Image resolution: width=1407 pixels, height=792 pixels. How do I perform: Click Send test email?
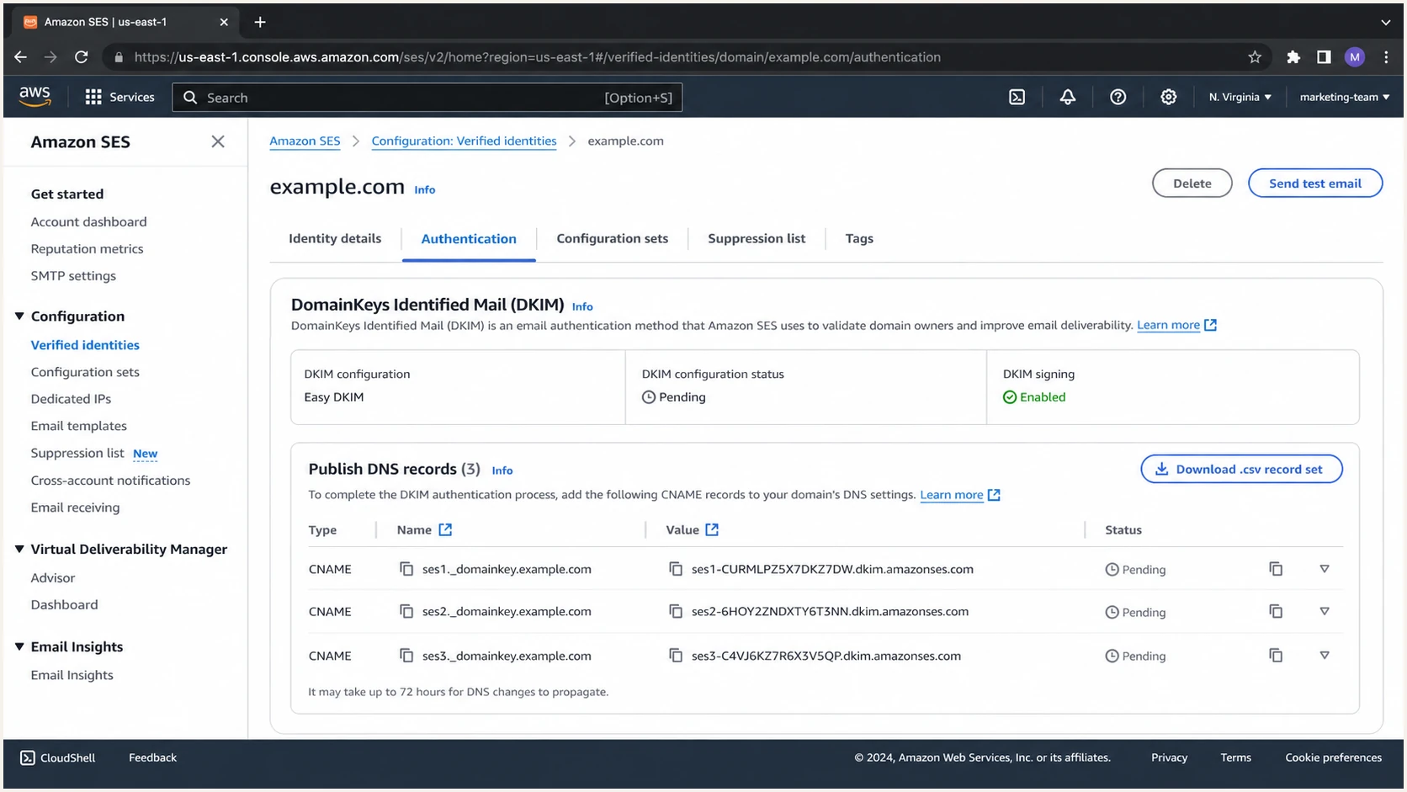coord(1315,183)
